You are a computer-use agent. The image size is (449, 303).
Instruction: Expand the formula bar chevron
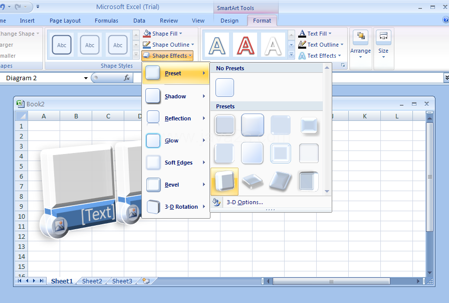[x=446, y=78]
